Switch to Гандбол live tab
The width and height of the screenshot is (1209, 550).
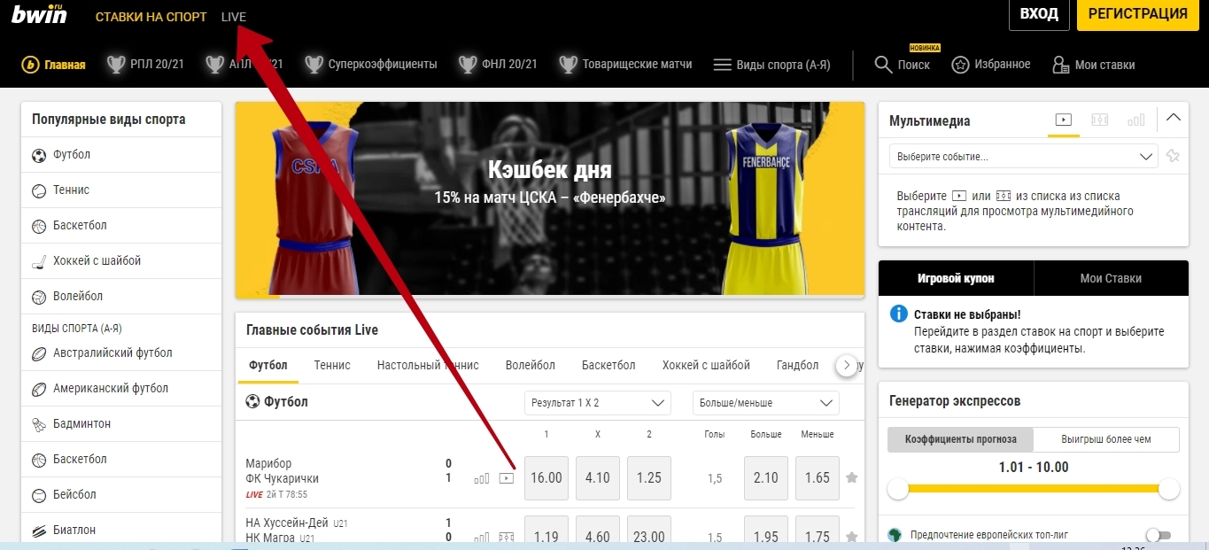click(x=797, y=365)
